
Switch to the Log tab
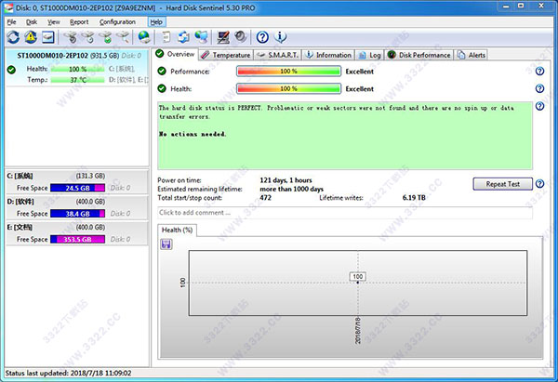(x=369, y=55)
